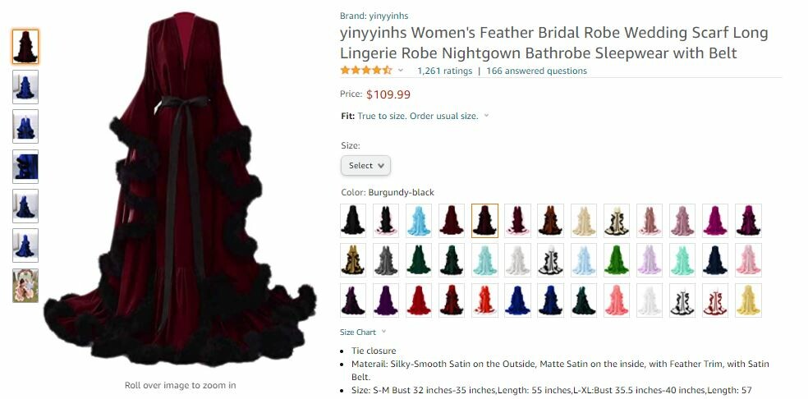Screen dimensions: 808x399
Task: View the last thumbnail with pink robe model
Action: pos(25,286)
